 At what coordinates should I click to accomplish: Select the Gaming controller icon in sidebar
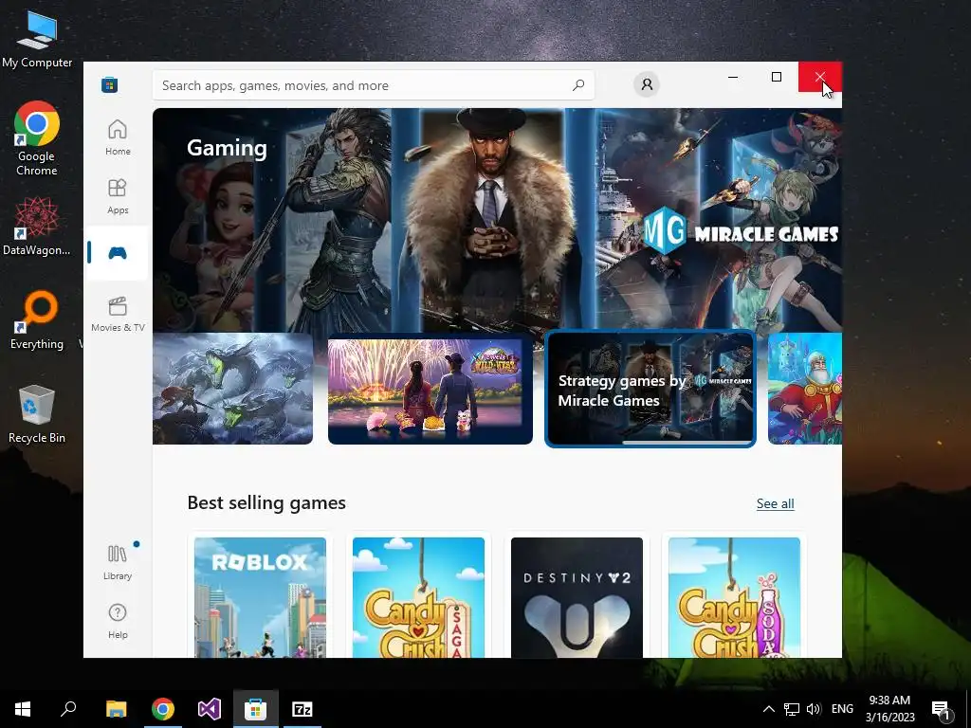(x=118, y=252)
